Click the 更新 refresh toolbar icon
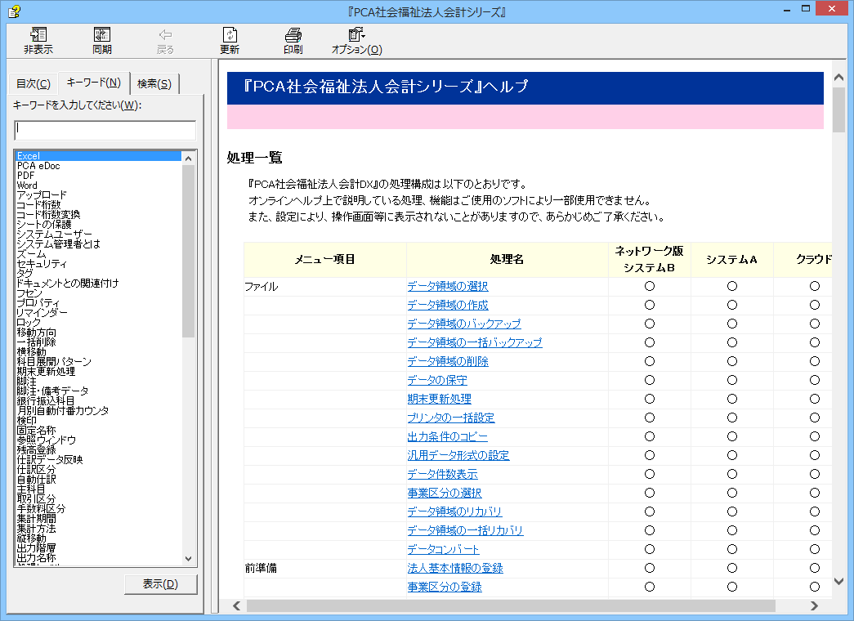 (x=230, y=35)
